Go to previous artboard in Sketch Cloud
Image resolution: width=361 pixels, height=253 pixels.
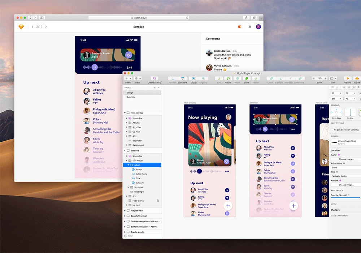(32, 27)
